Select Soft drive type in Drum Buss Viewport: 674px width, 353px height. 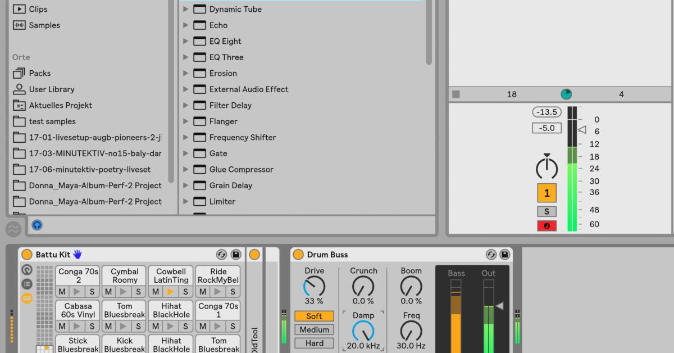pyautogui.click(x=314, y=316)
